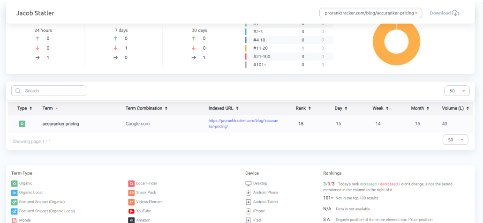483x223 pixels.
Task: Sort table by Term column
Action: click(x=50, y=108)
